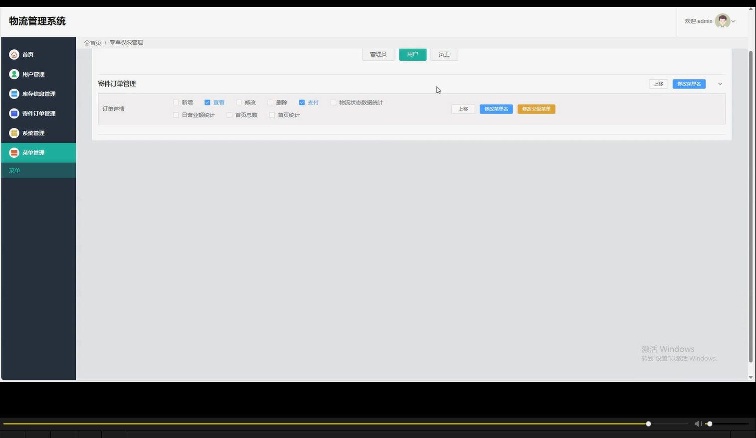Switch to the 员工 tab
Screen dimensions: 756x438
(x=444, y=54)
